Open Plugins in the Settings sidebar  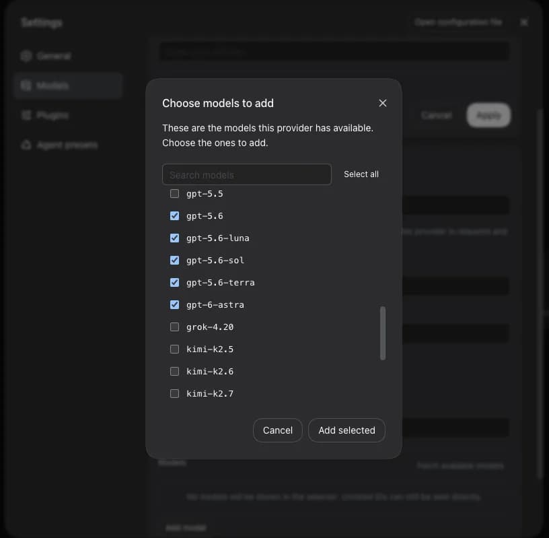pos(68,115)
